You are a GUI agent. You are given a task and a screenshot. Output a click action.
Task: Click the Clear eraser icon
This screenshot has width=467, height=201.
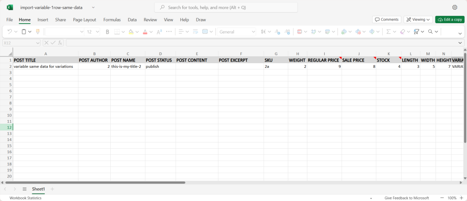point(402,32)
